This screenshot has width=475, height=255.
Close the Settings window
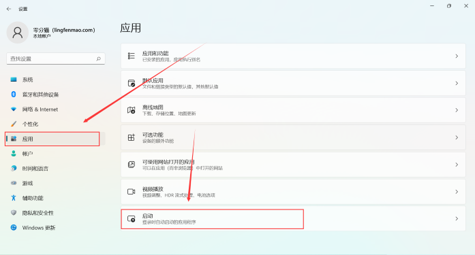pos(466,5)
